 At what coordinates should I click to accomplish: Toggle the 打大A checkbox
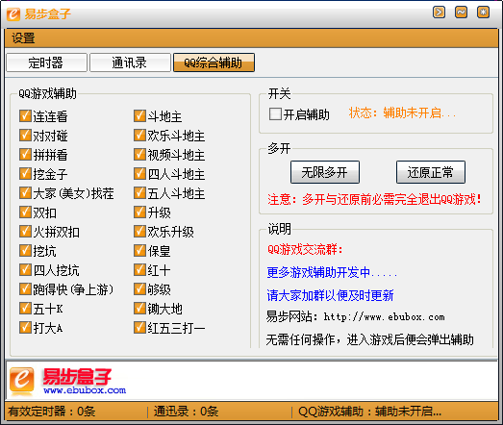click(25, 328)
